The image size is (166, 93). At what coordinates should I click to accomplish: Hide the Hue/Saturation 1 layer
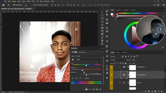[111, 75]
